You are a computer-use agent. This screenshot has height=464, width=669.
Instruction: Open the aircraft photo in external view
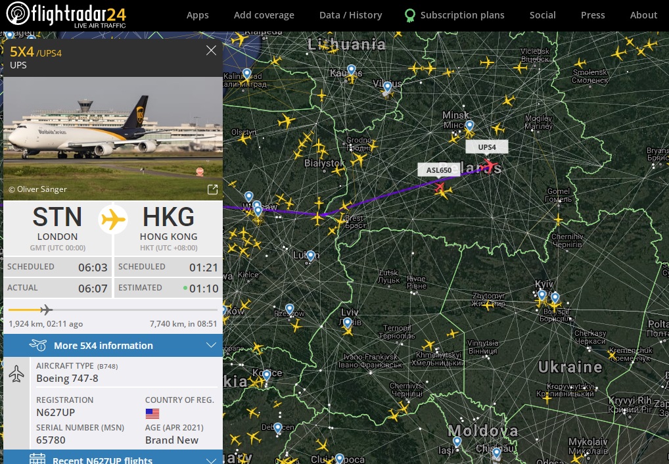click(x=212, y=189)
